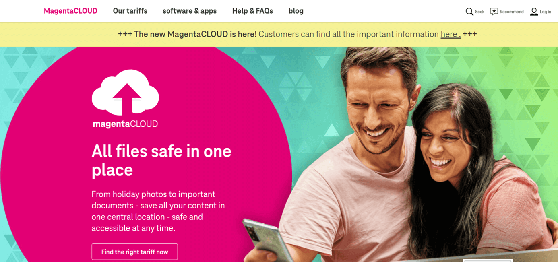Image resolution: width=558 pixels, height=262 pixels.
Task: Click the white cloud upload arrow logo
Action: pos(125,92)
